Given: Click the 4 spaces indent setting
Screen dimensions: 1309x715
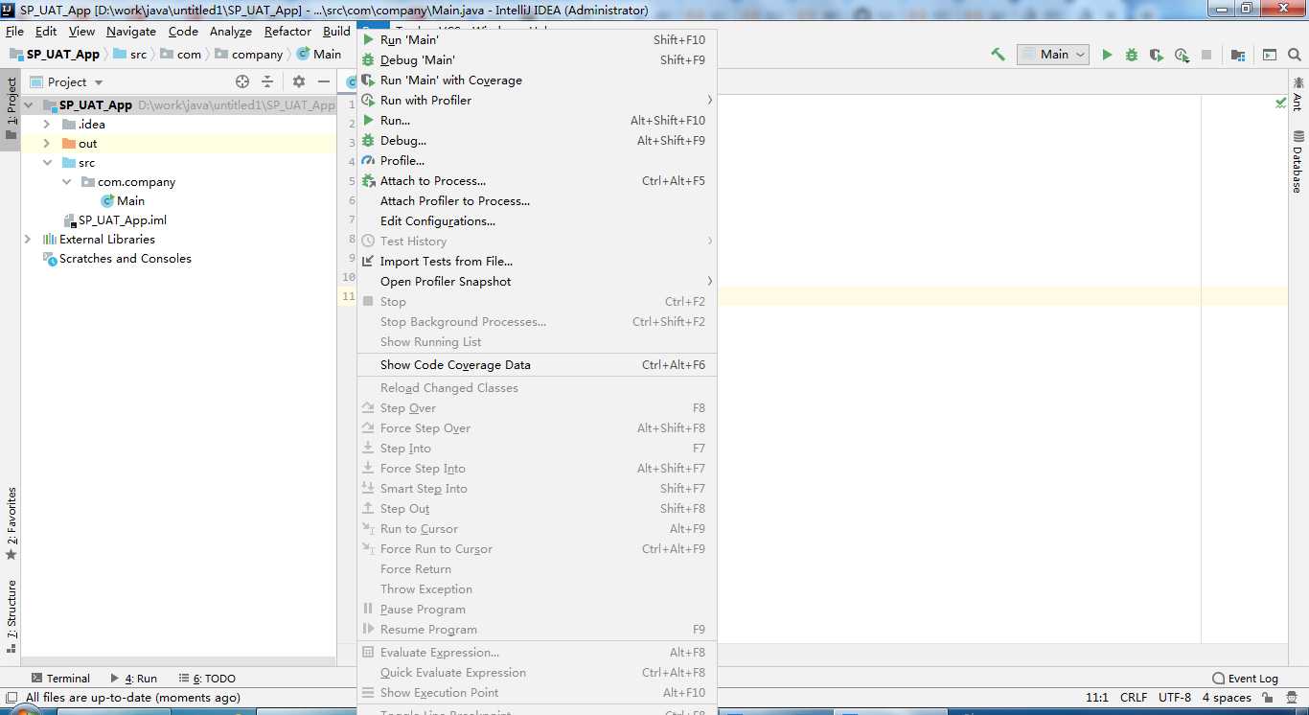Looking at the screenshot, I should pyautogui.click(x=1227, y=698).
